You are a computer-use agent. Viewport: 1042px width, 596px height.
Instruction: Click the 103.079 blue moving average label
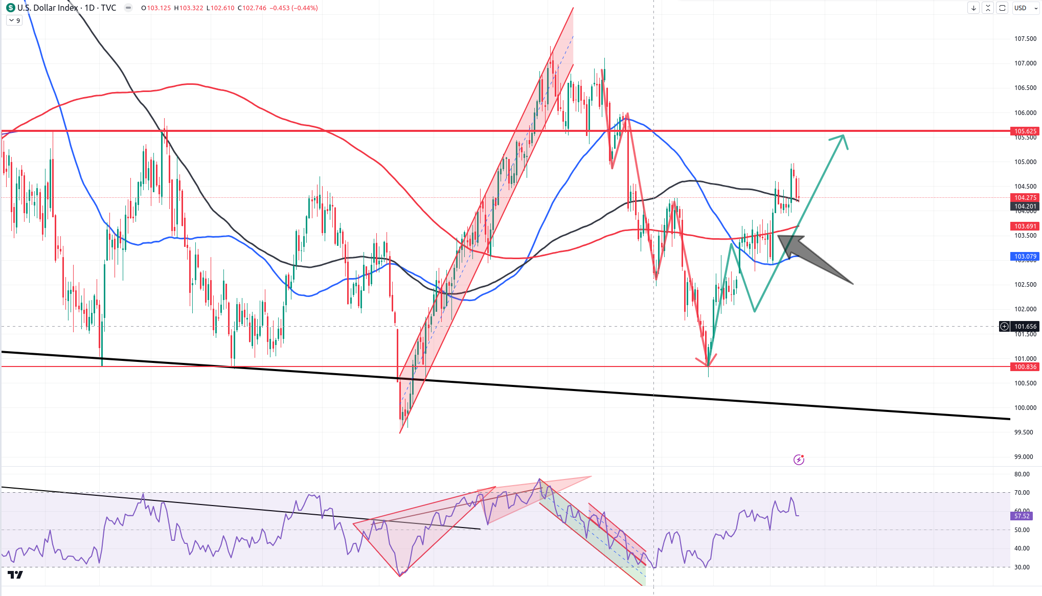coord(1025,257)
